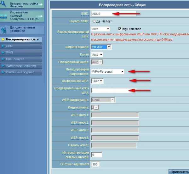Open Быстрая настройка Интернет

click(22, 4)
